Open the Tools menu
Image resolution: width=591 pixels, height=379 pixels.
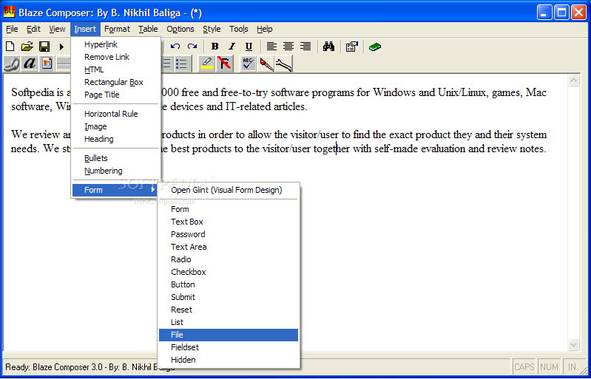(x=239, y=29)
